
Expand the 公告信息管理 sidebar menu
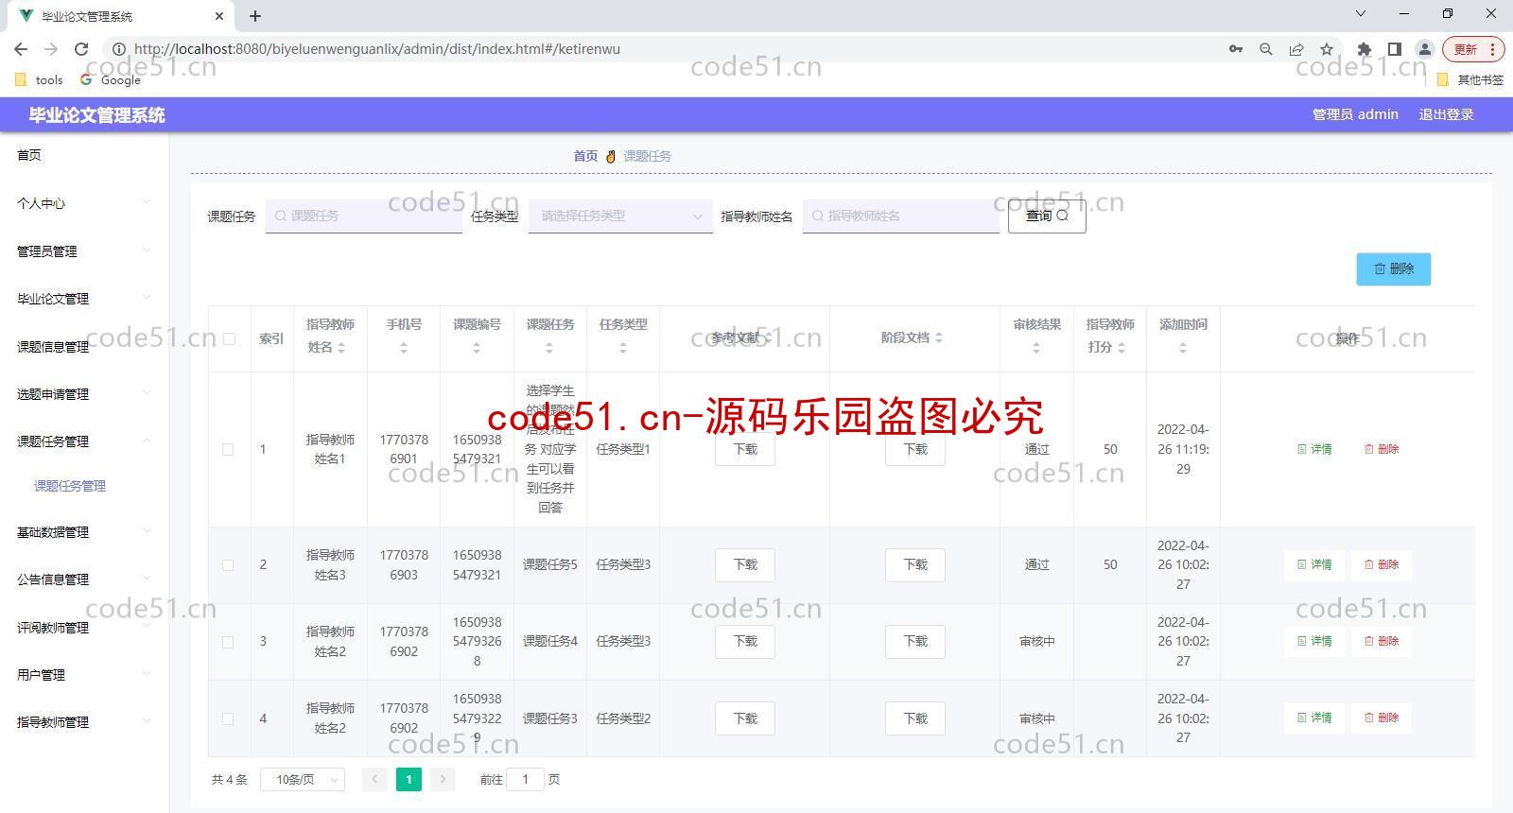coord(84,579)
